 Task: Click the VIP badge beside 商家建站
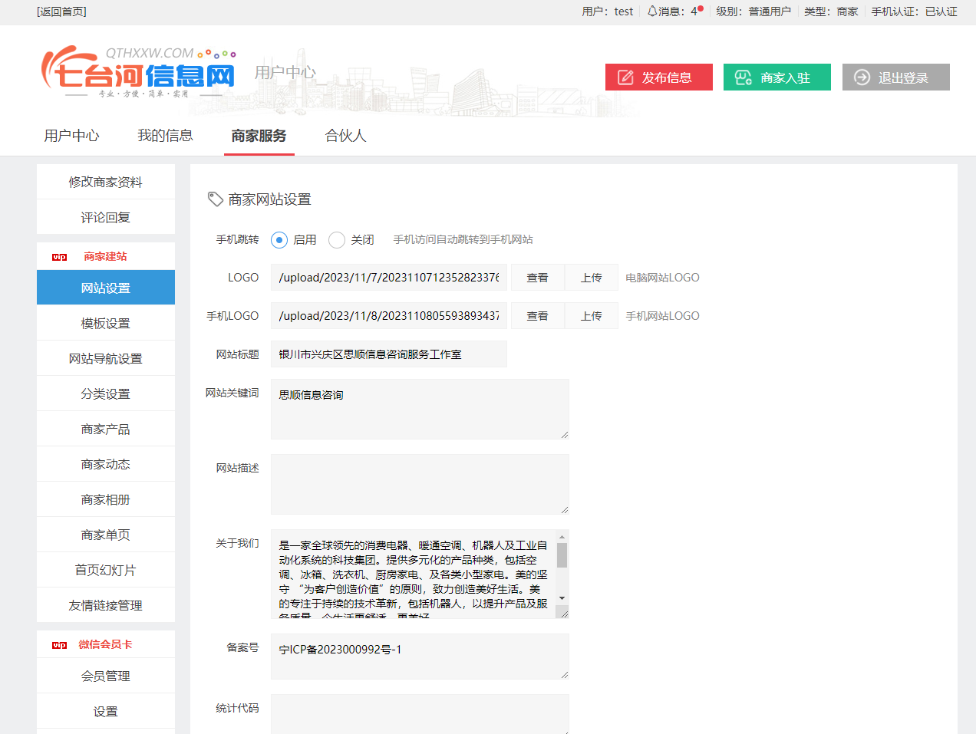[x=59, y=257]
